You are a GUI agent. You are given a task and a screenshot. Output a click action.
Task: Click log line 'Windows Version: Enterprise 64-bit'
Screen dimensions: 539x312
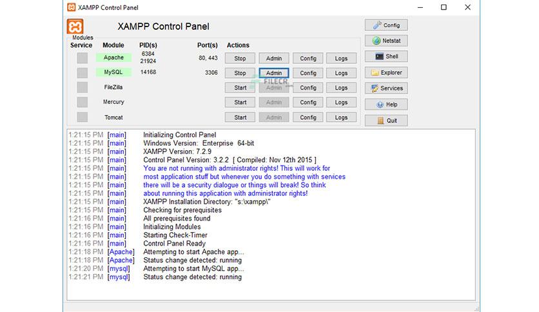pyautogui.click(x=199, y=143)
